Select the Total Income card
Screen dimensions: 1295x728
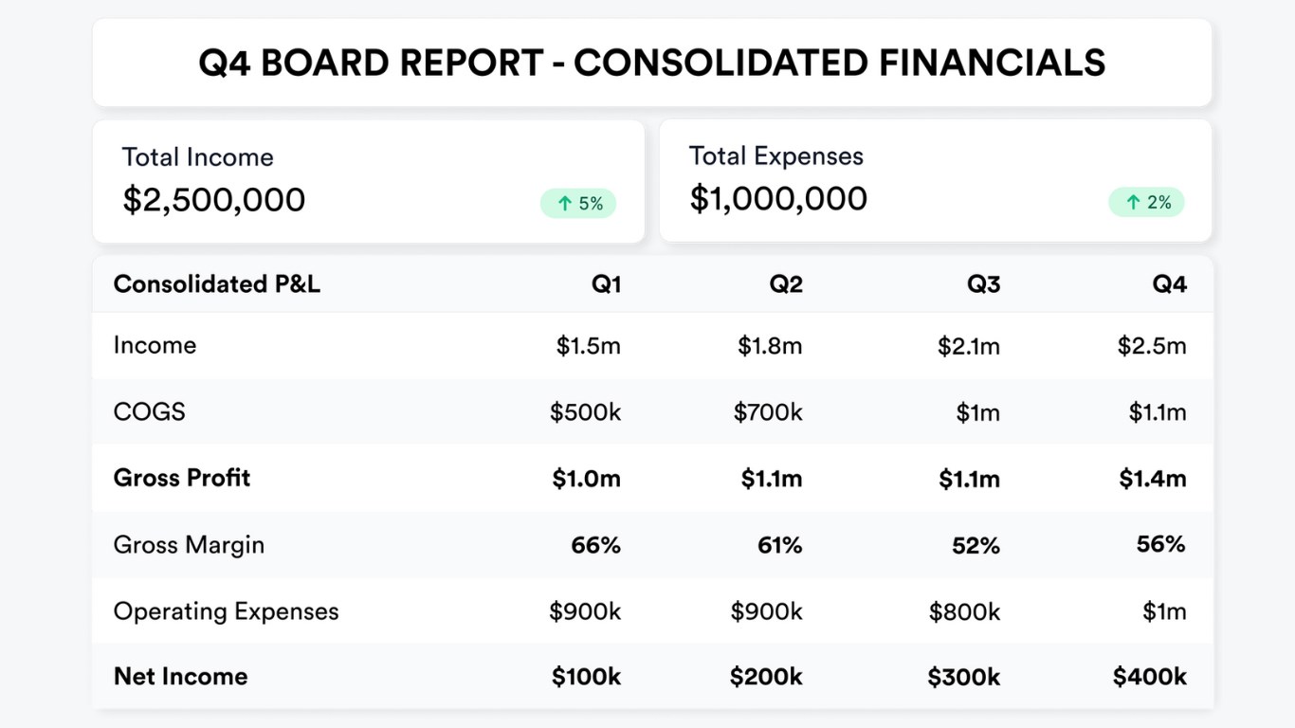coord(368,181)
